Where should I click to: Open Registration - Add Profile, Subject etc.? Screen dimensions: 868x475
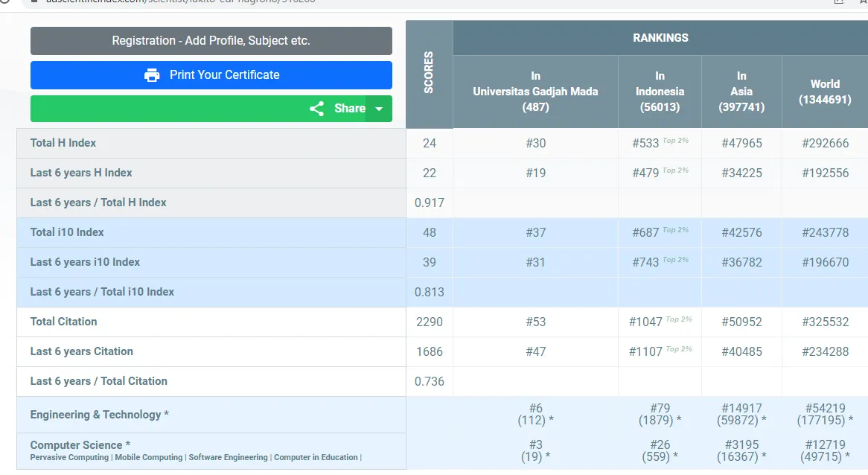[211, 41]
